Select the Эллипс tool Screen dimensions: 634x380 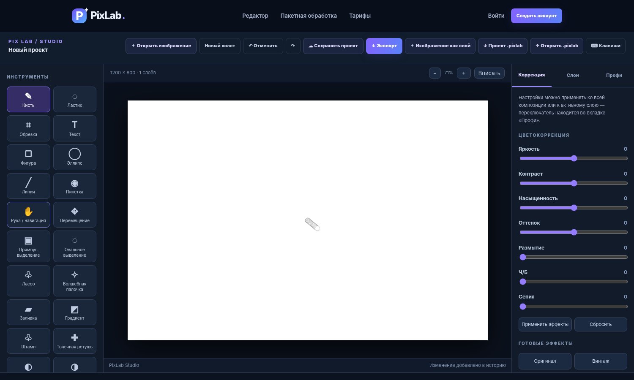pos(74,157)
